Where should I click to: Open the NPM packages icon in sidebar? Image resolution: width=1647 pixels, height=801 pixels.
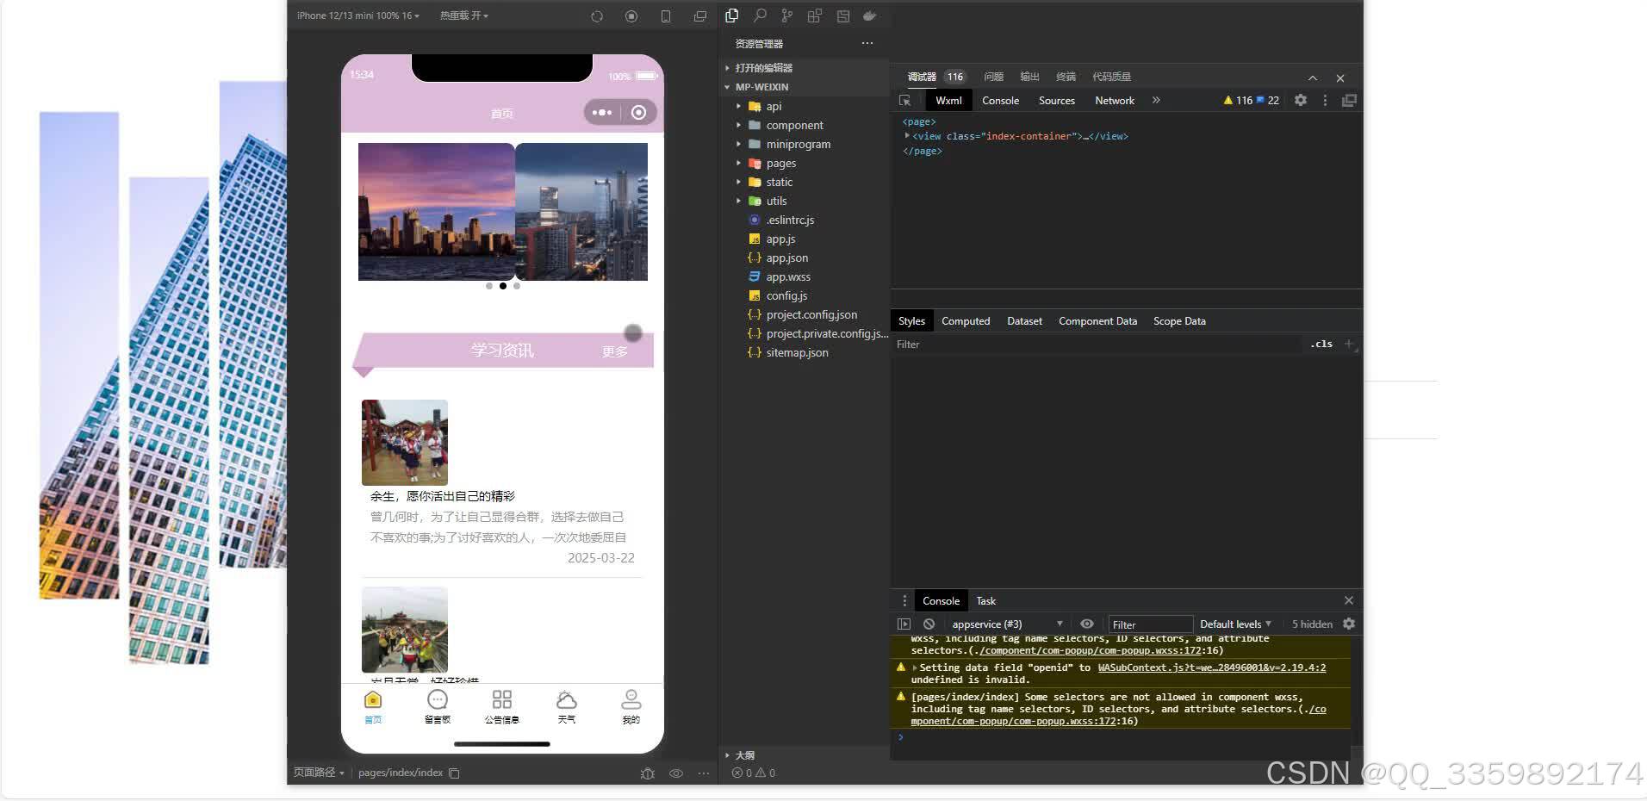(814, 16)
